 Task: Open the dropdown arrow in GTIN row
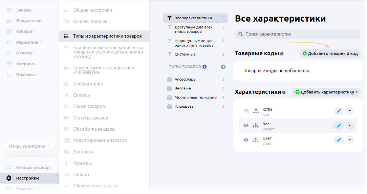[350, 111]
